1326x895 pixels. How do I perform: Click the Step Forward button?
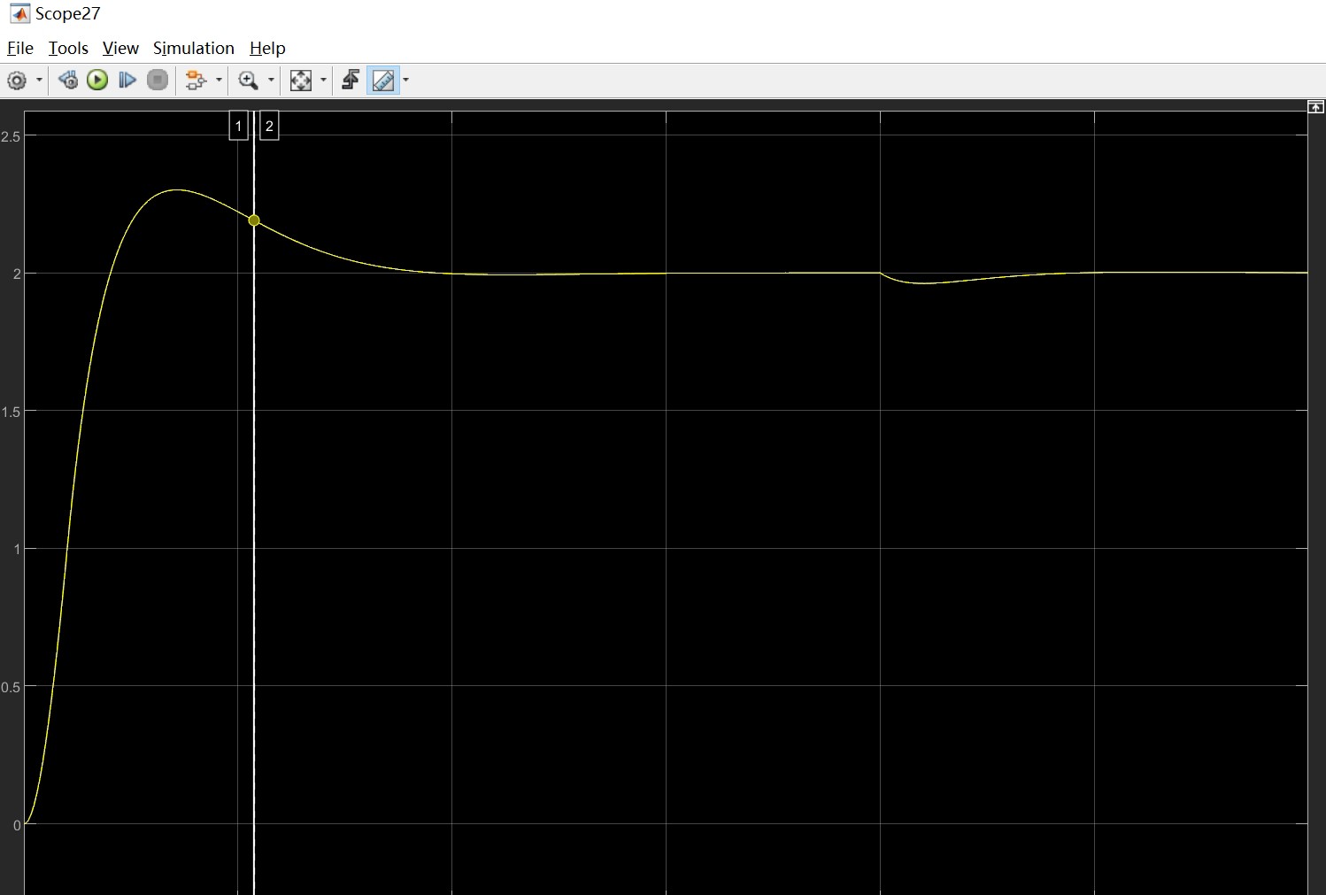[127, 81]
